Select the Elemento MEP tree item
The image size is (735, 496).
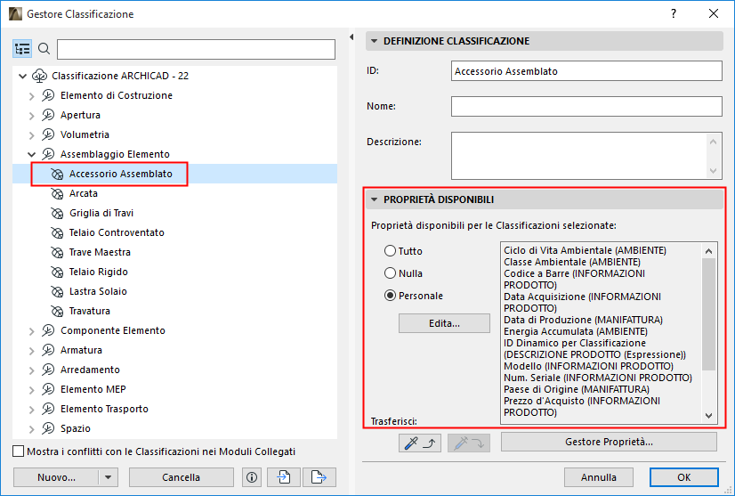tap(93, 389)
